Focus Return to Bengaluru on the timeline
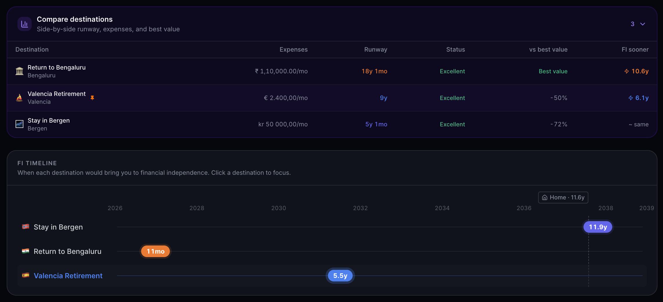The height and width of the screenshot is (302, 663). (x=67, y=251)
